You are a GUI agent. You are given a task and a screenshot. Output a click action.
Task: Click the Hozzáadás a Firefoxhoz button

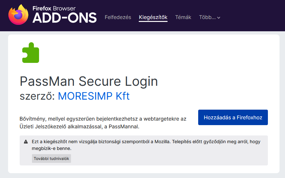pos(233,117)
